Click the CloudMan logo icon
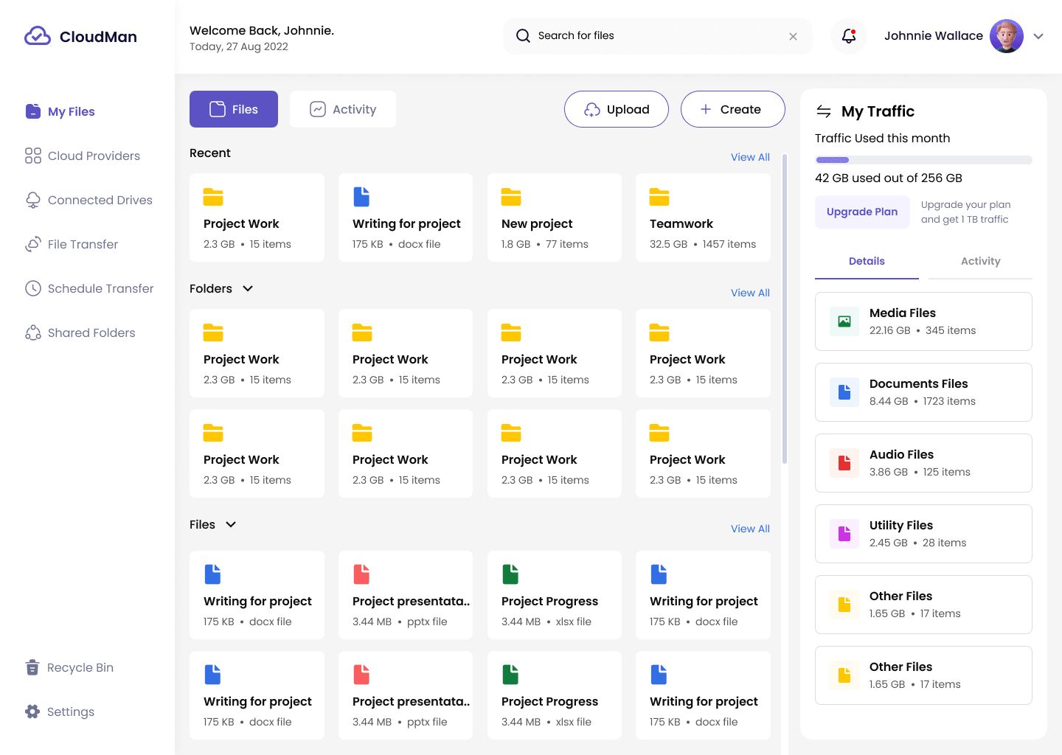The width and height of the screenshot is (1062, 755). [x=38, y=36]
